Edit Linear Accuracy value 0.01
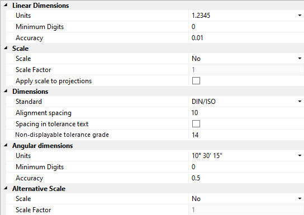304x215 pixels. click(246, 38)
